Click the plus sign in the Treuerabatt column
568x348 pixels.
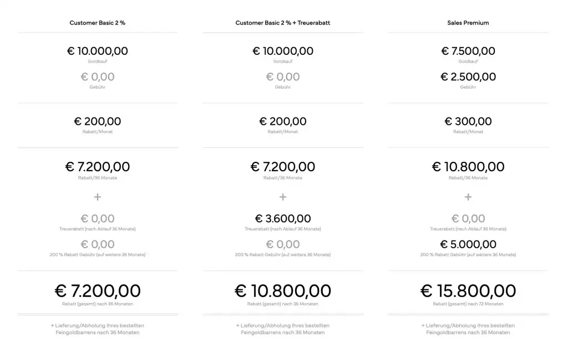(x=283, y=197)
